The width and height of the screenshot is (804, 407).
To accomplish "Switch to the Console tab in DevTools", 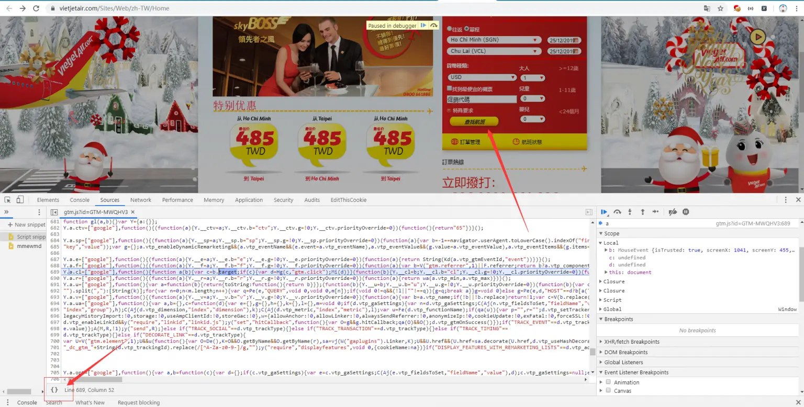I will pos(80,200).
